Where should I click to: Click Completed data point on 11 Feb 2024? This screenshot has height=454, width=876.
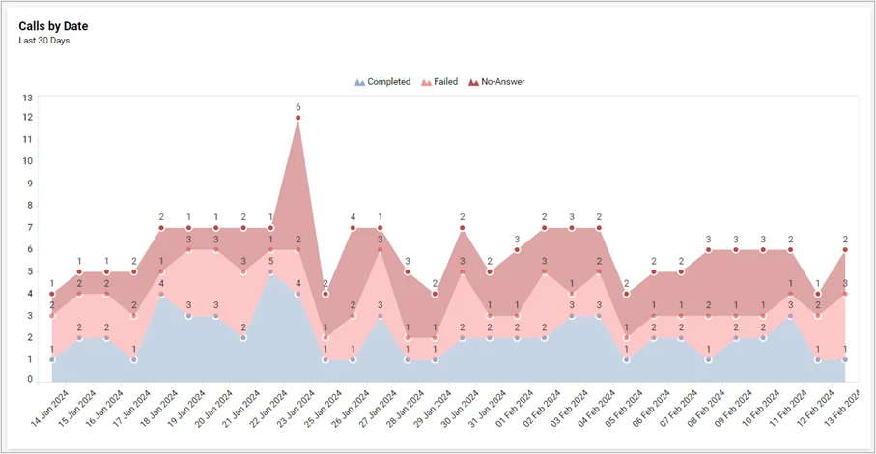(790, 316)
